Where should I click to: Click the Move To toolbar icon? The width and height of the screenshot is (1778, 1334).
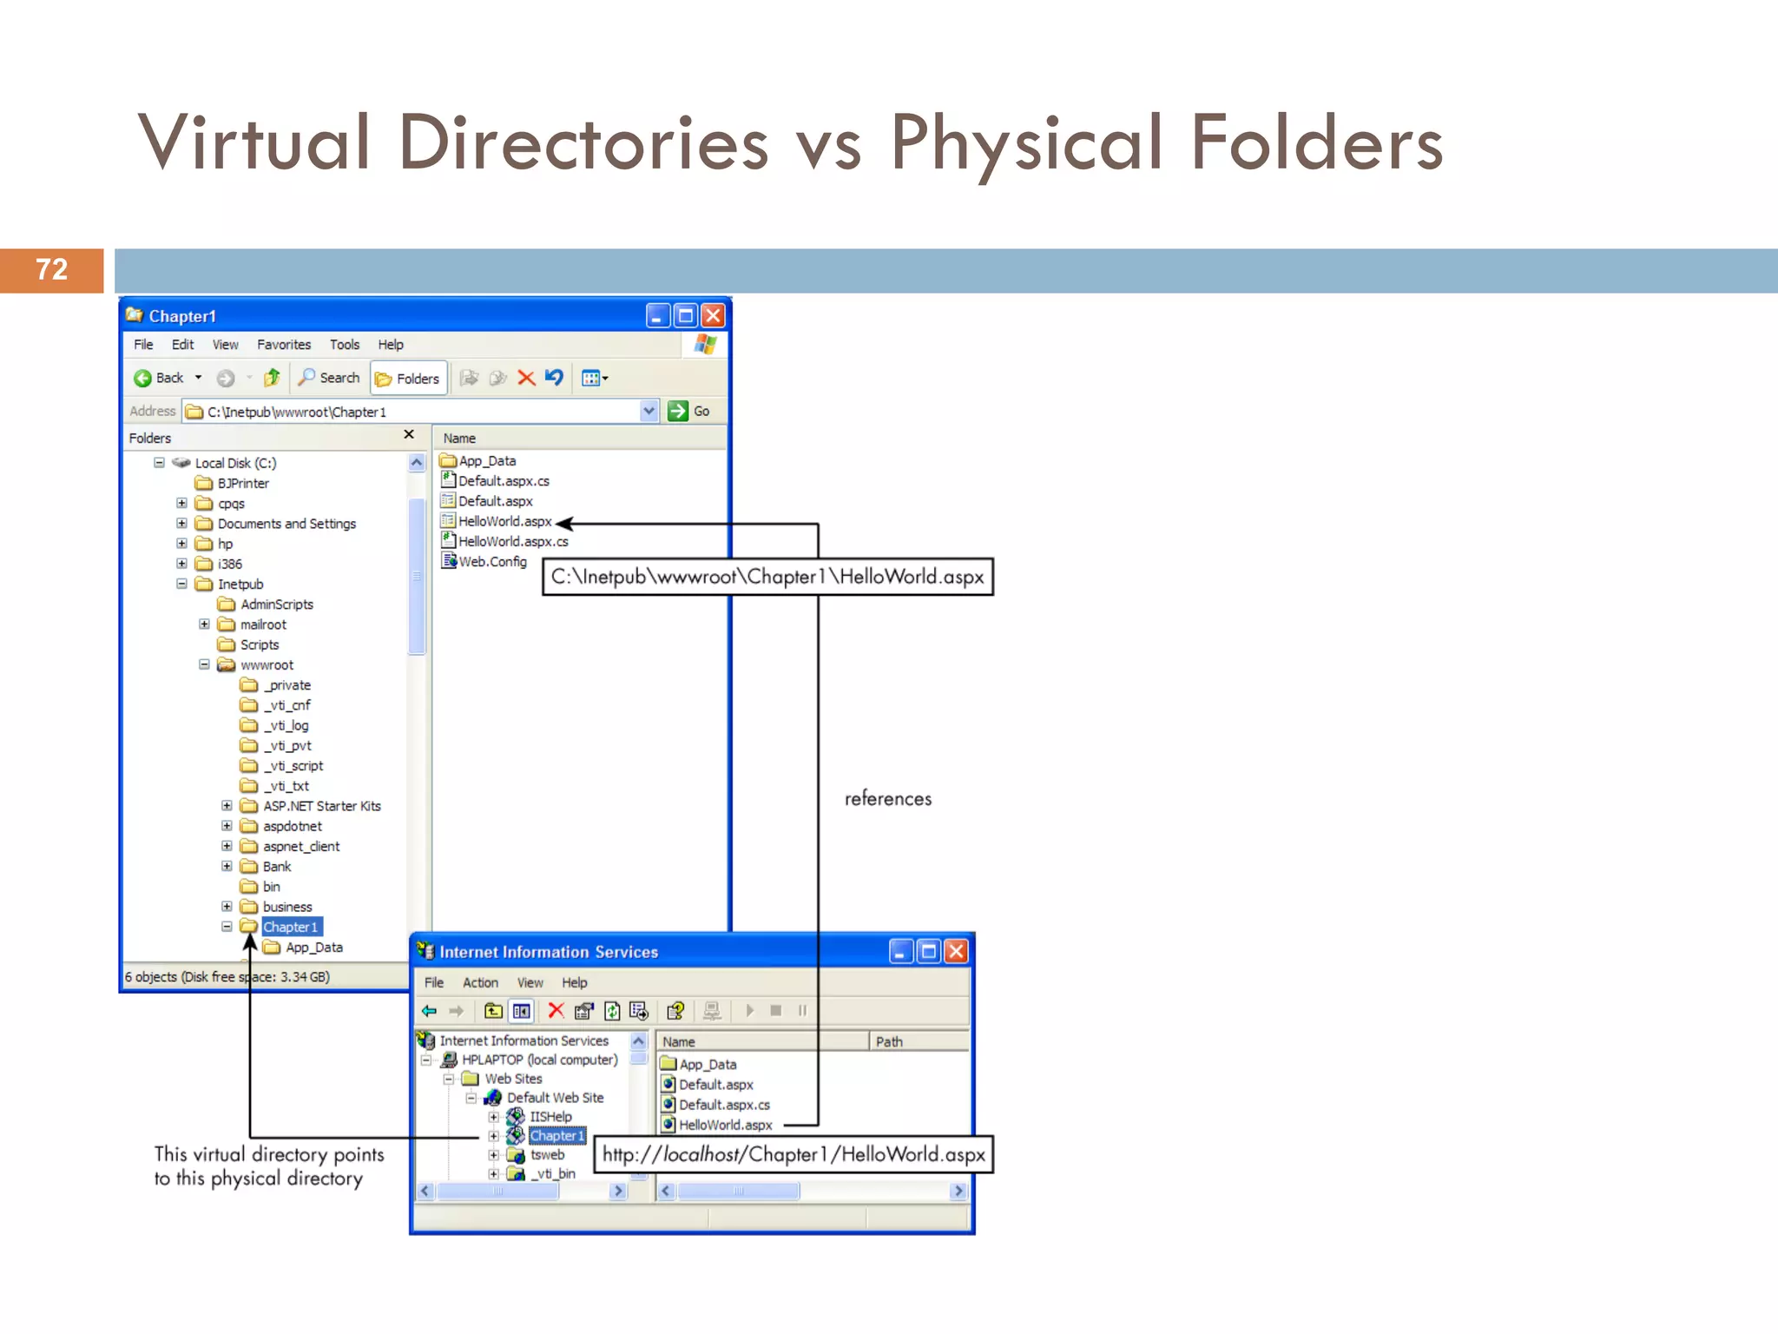pos(469,378)
